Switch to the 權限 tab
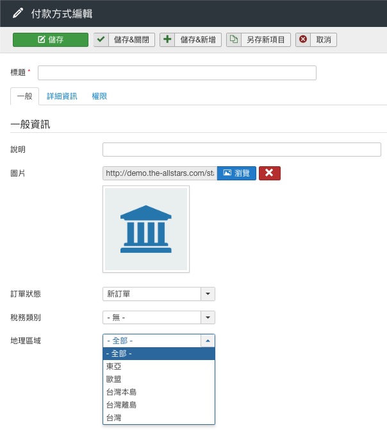The image size is (387, 430). [99, 96]
